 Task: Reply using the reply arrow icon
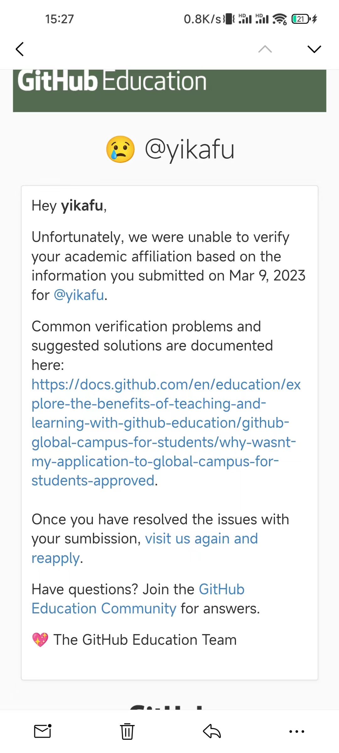[212, 731]
